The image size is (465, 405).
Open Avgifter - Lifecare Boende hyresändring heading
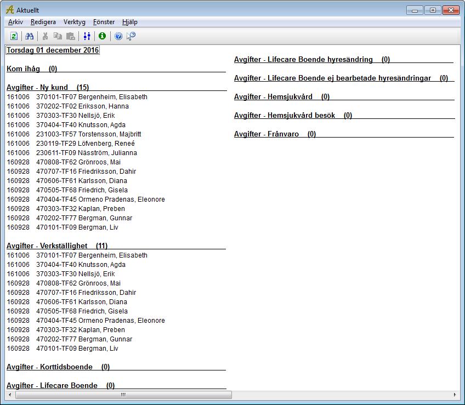coord(312,60)
